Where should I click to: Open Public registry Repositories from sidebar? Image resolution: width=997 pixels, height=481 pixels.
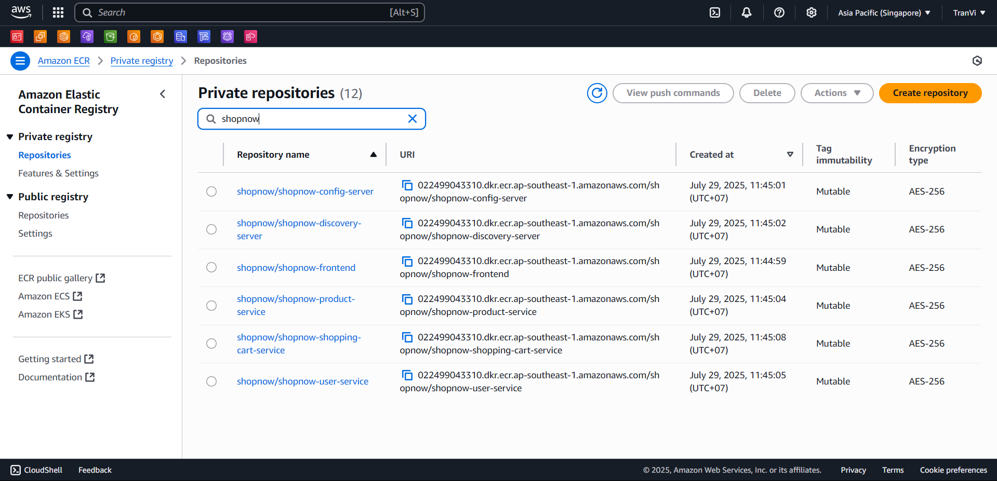pyautogui.click(x=43, y=215)
